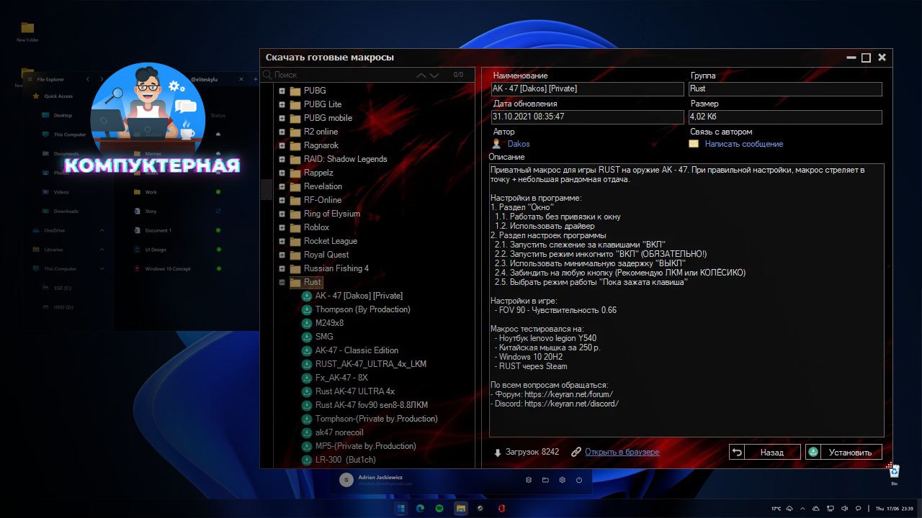Click the settings gear in the user panel
This screenshot has height=518, width=922.
tap(562, 480)
